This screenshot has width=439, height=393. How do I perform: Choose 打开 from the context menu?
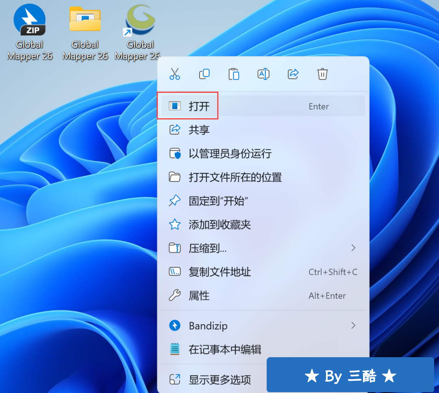click(263, 106)
